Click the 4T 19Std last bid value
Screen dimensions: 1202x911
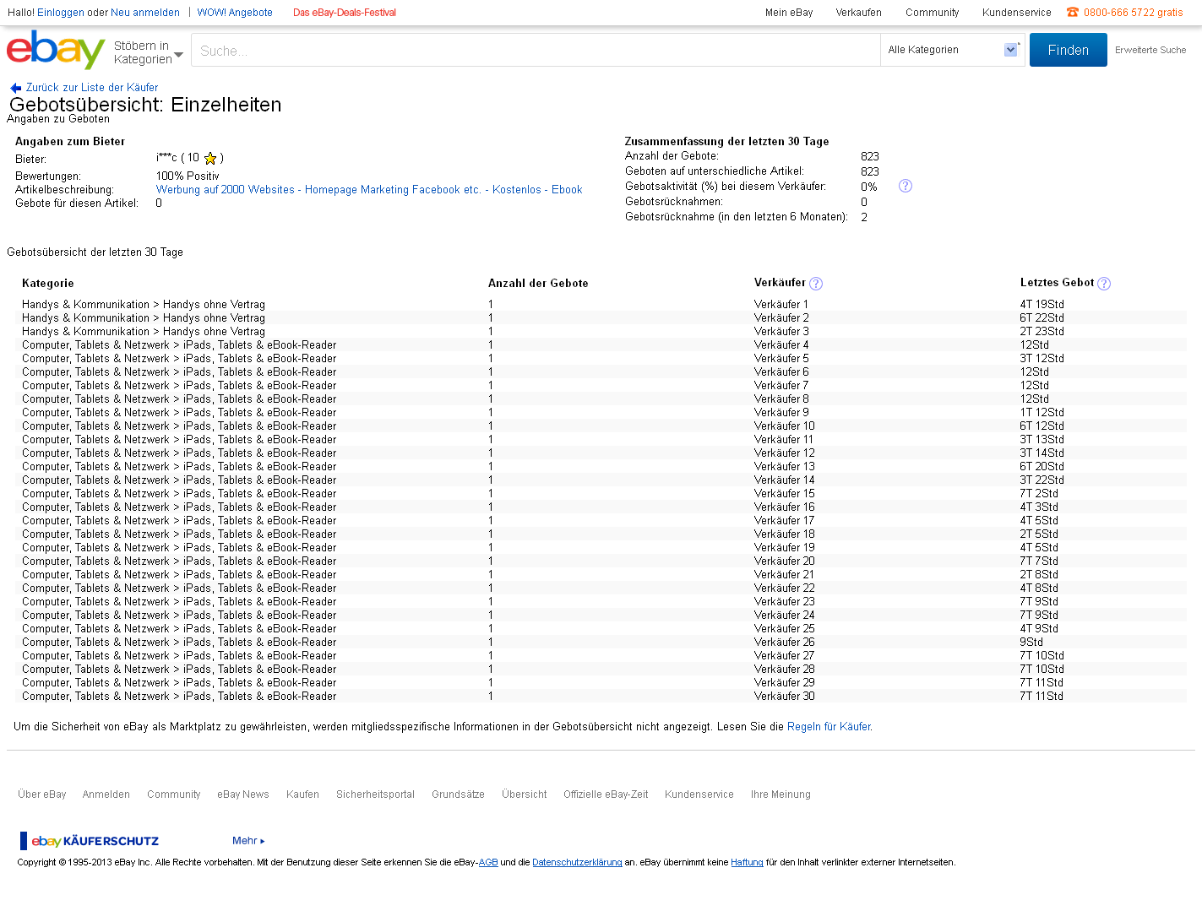click(x=1042, y=305)
